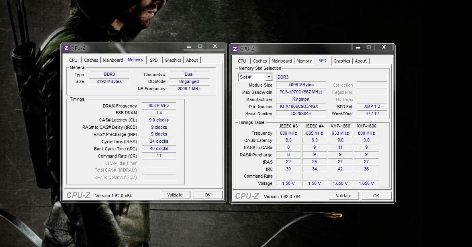Click the JEDEC #3 tRAS value 22

pos(288,162)
